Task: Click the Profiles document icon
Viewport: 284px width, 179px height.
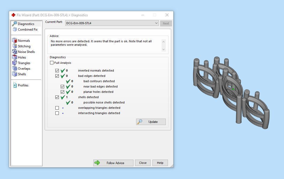Action: point(15,85)
